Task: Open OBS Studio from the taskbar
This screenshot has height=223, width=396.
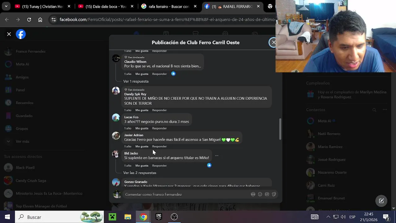Action: (x=174, y=217)
